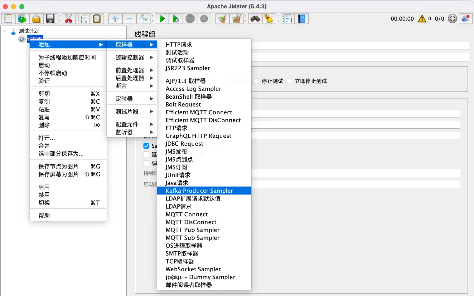Choose jp@gc - Dummy Sampler
This screenshot has height=296, width=474.
coord(204,277)
